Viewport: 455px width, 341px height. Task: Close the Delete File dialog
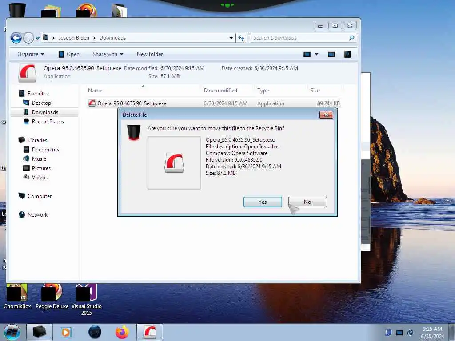point(326,115)
